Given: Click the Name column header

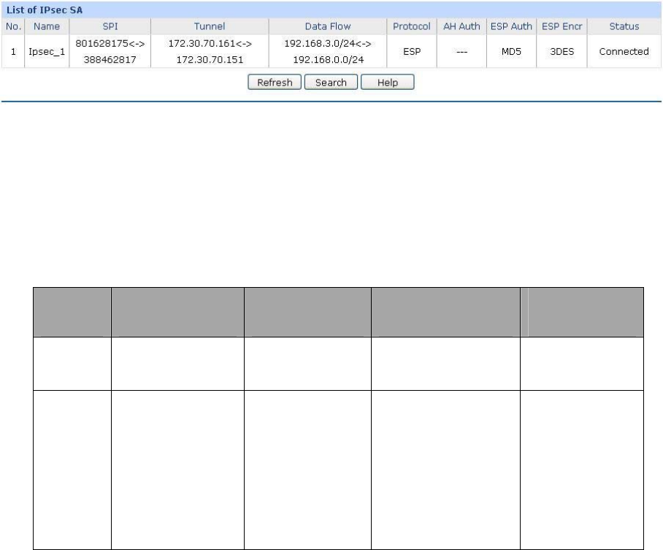Looking at the screenshot, I should (x=46, y=26).
